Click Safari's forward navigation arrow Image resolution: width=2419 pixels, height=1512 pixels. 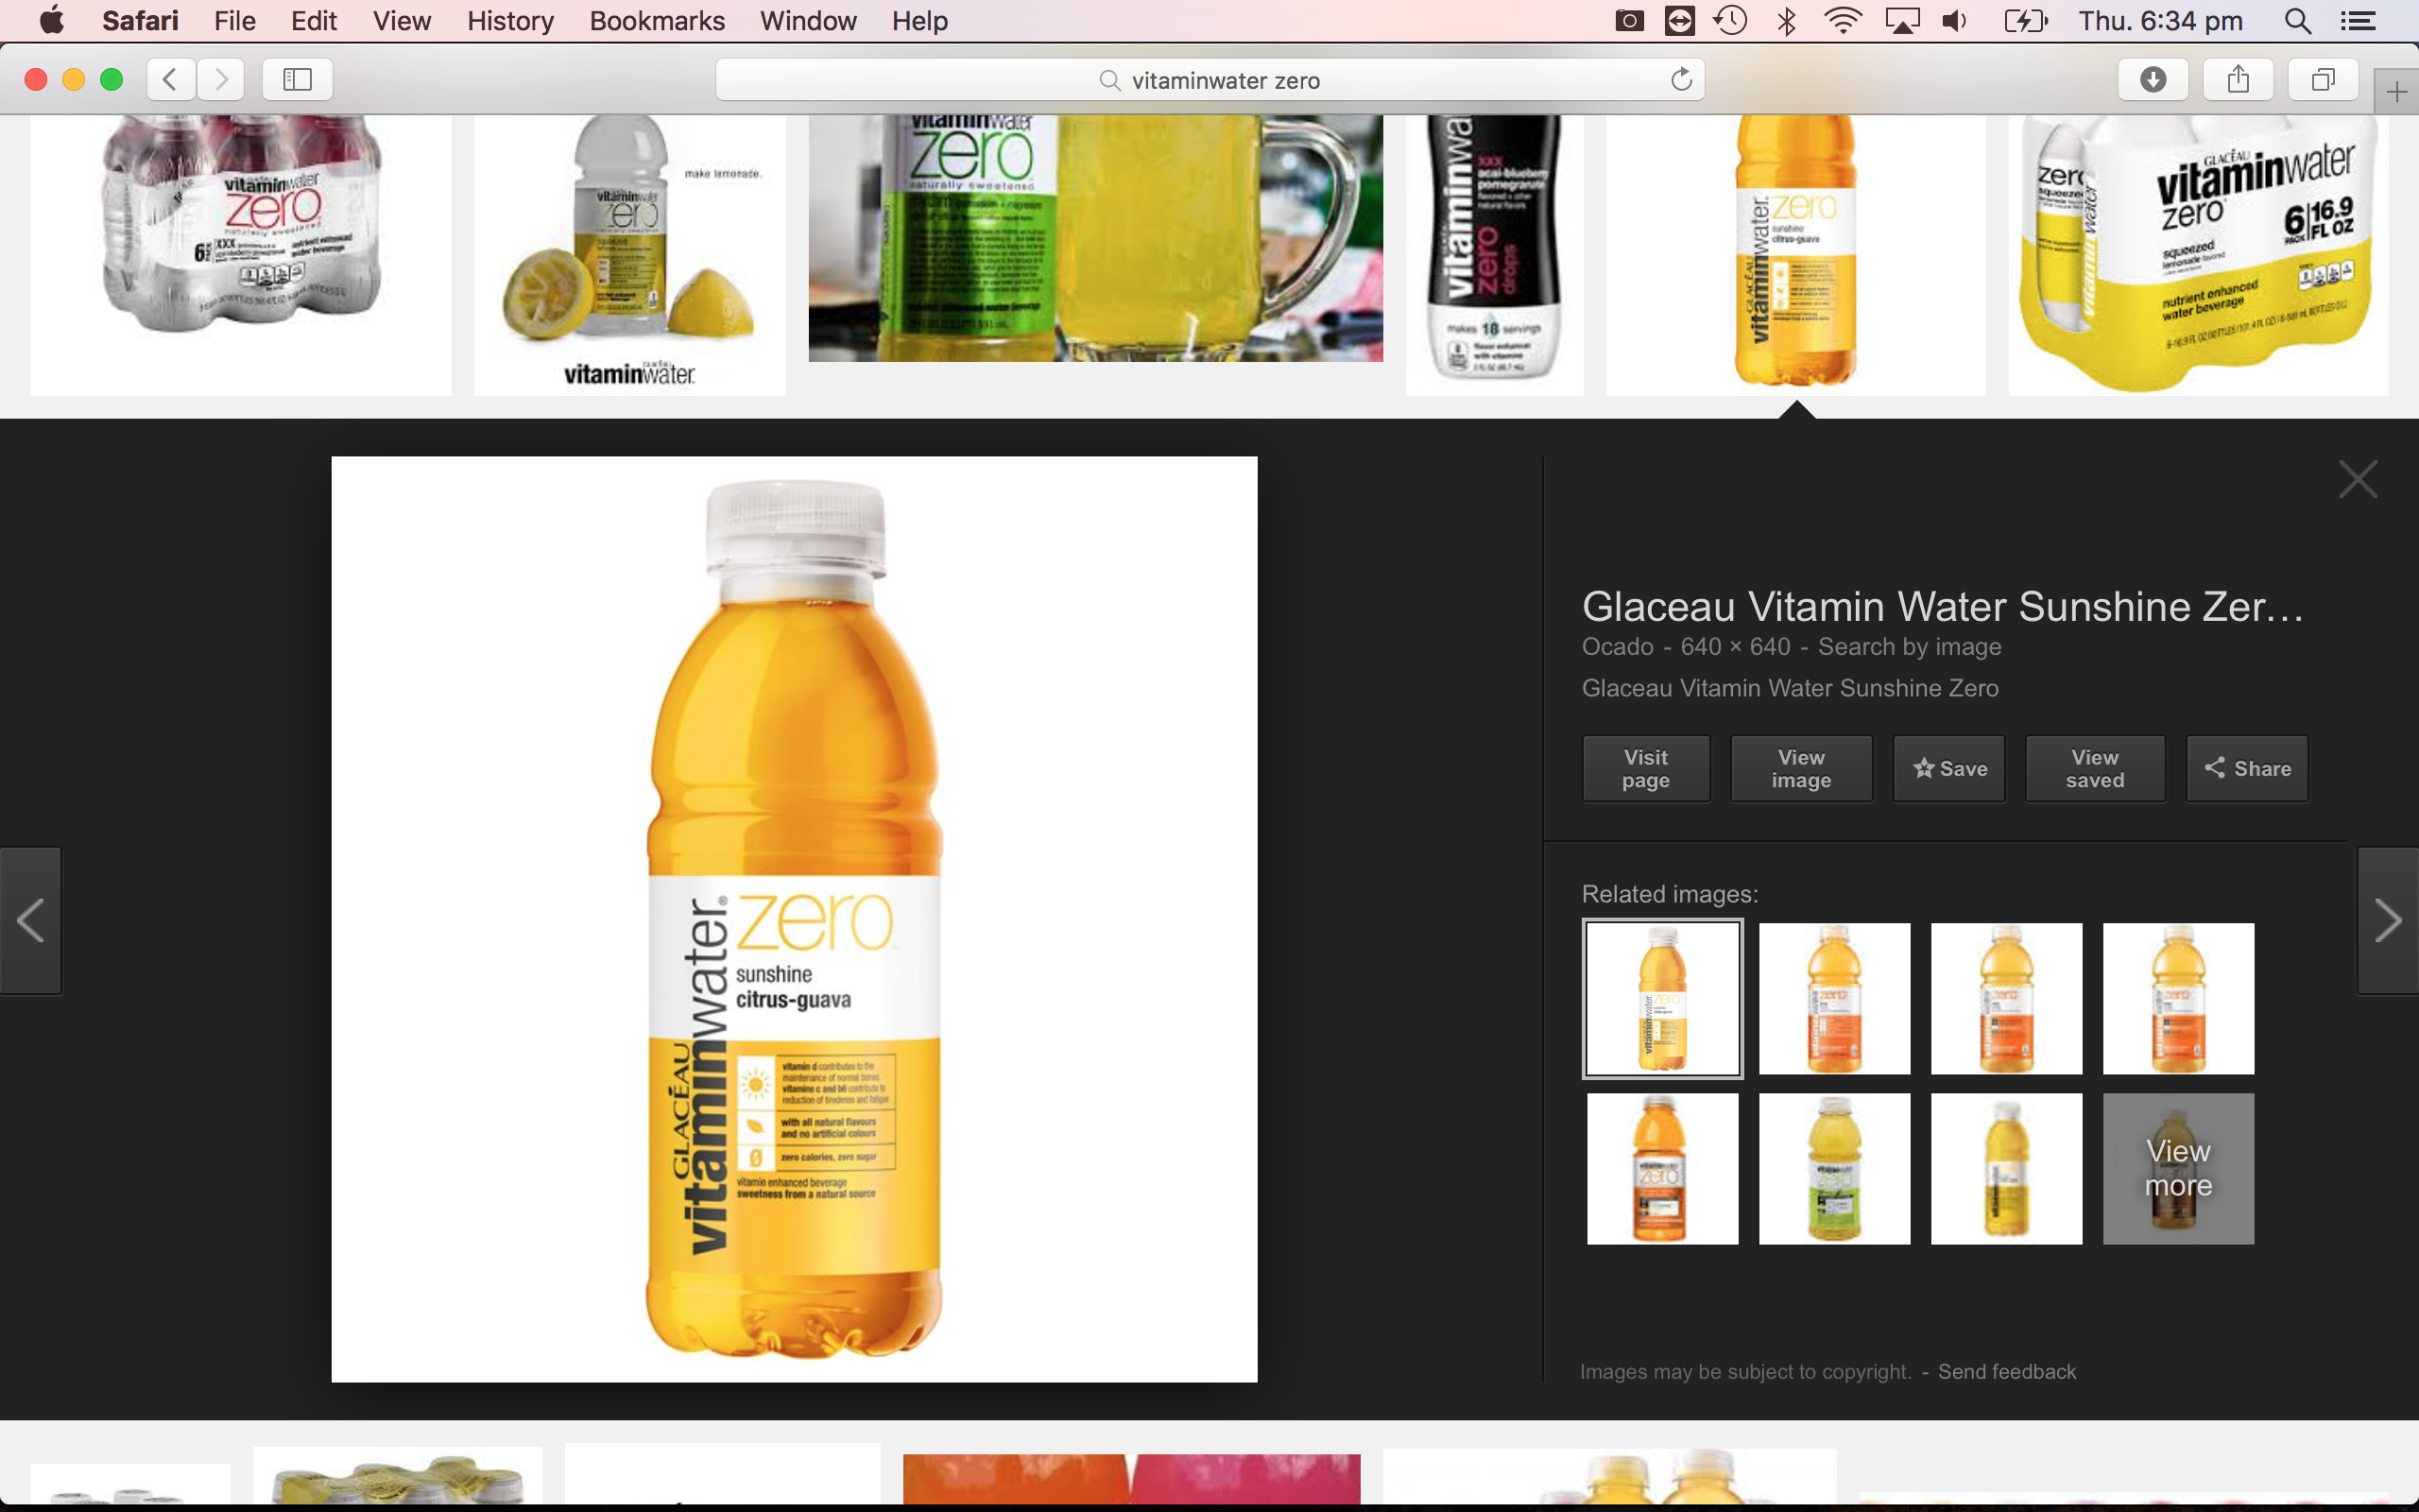(221, 79)
